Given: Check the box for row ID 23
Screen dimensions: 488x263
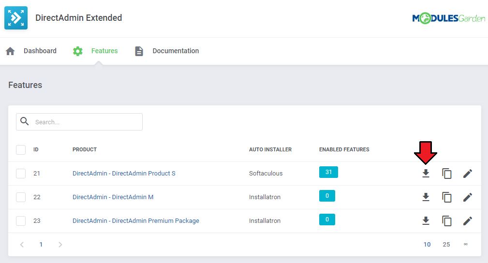Looking at the screenshot, I should (21, 220).
